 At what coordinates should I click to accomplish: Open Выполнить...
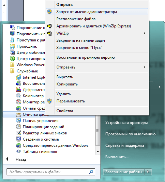(117, 157)
